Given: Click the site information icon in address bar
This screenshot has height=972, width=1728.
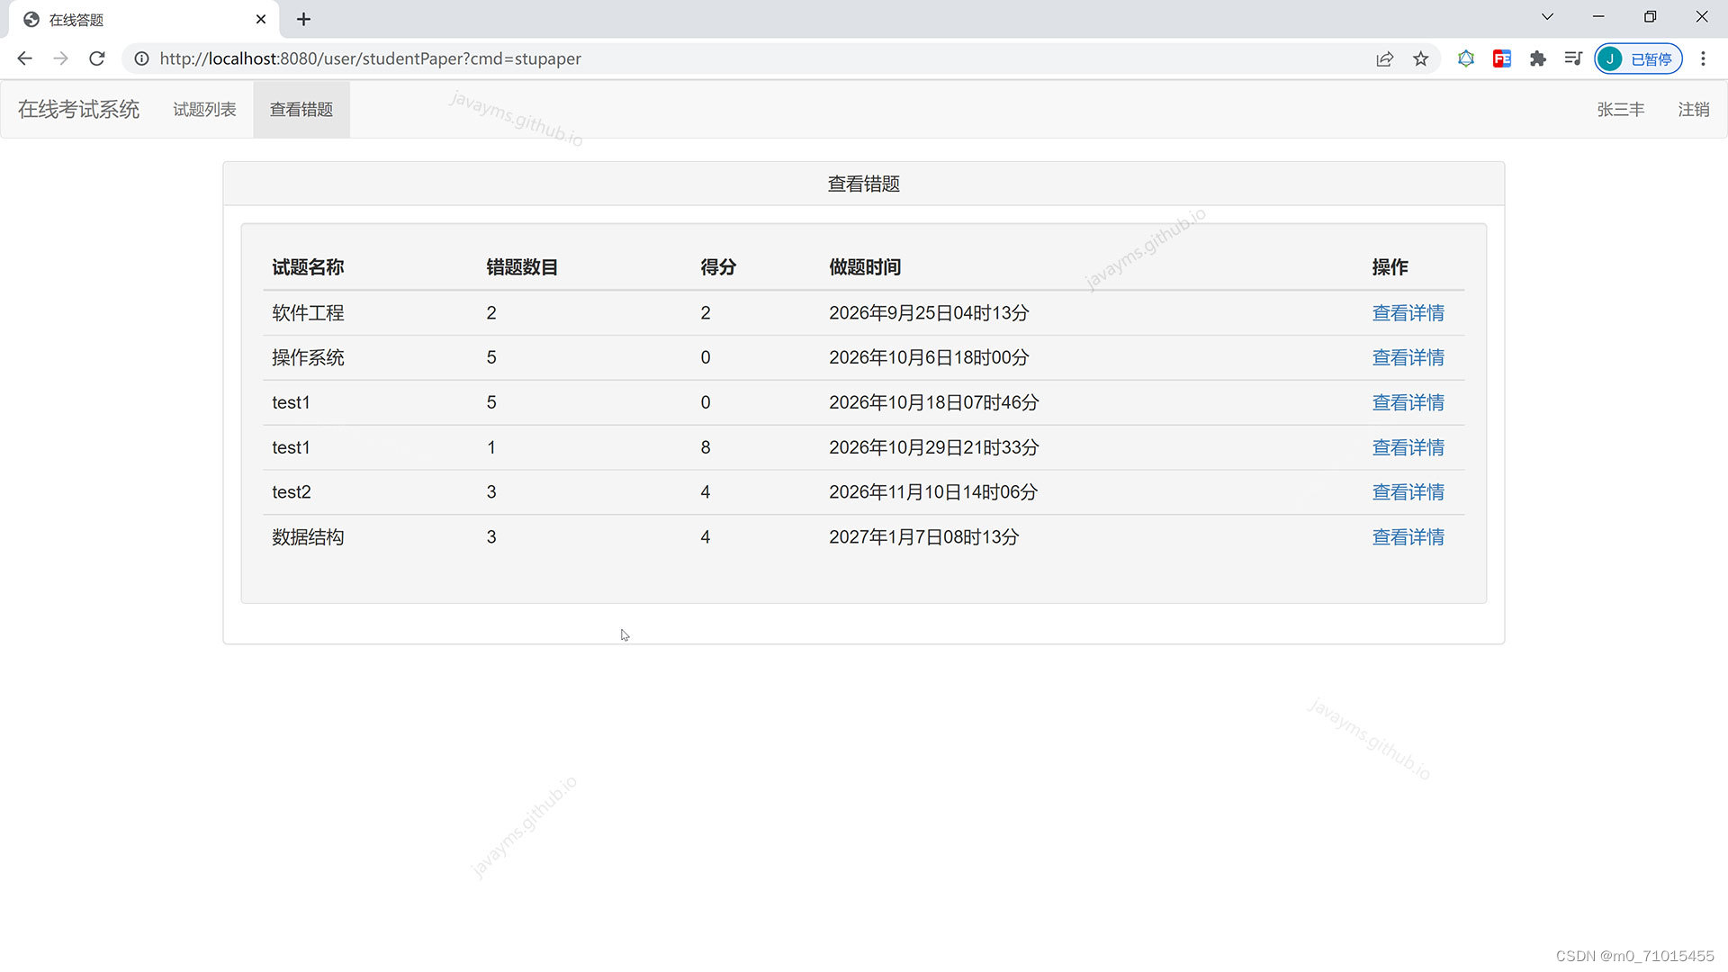Looking at the screenshot, I should 141,58.
